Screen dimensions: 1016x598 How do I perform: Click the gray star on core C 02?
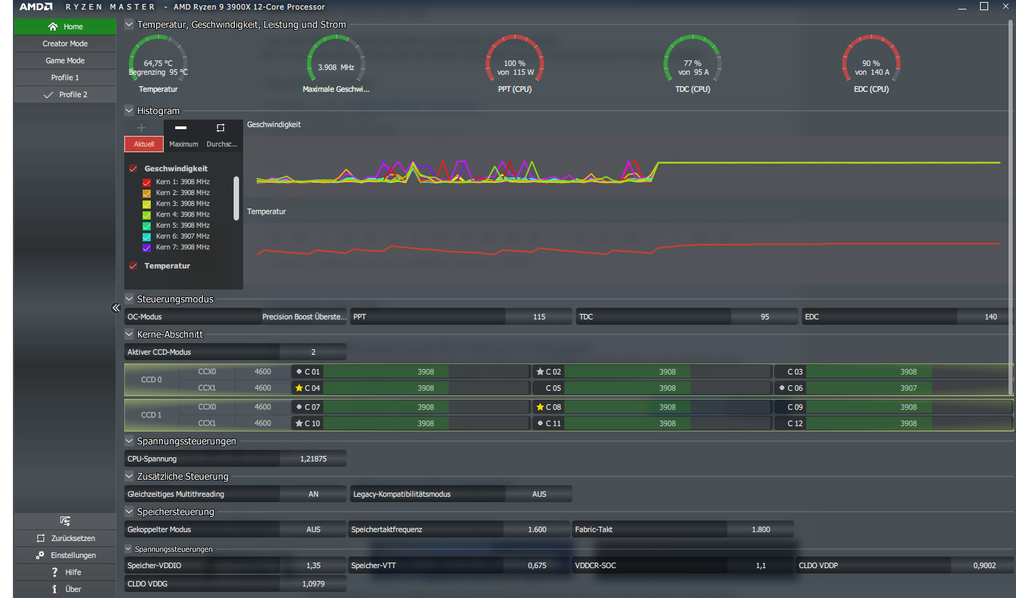(x=540, y=372)
